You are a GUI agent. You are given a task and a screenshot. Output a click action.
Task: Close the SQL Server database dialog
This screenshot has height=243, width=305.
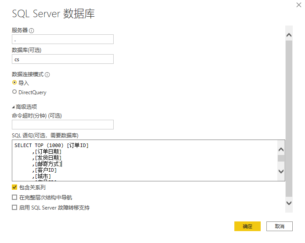[x=299, y=5]
